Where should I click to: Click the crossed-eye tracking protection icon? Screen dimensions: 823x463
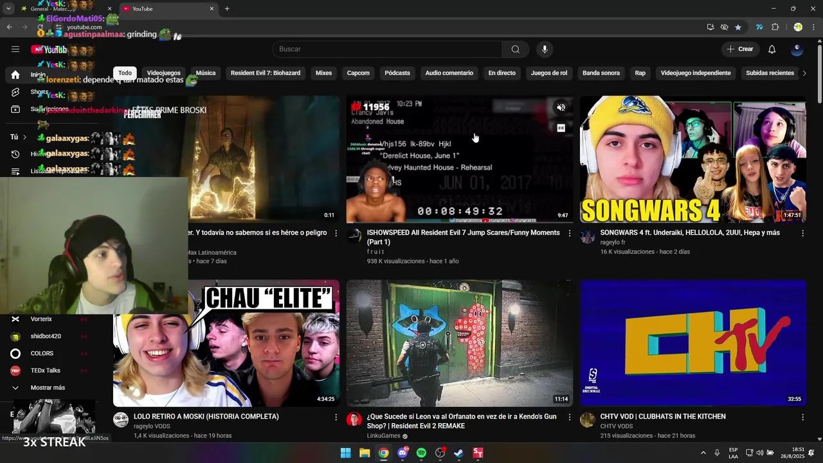tap(725, 27)
